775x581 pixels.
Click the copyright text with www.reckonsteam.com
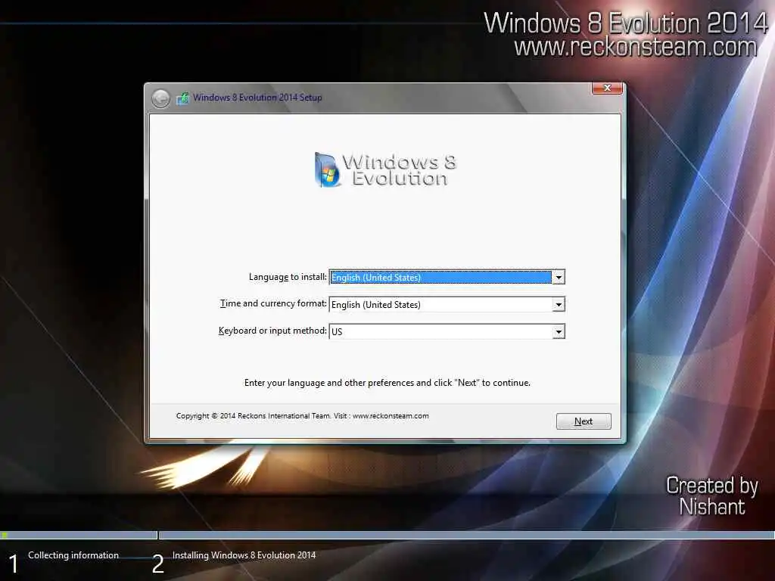(x=303, y=416)
